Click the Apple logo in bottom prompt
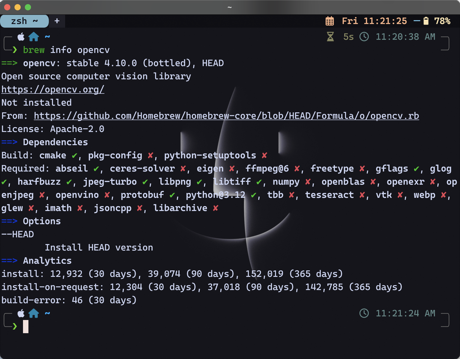Viewport: 460px width, 359px height. click(x=21, y=313)
